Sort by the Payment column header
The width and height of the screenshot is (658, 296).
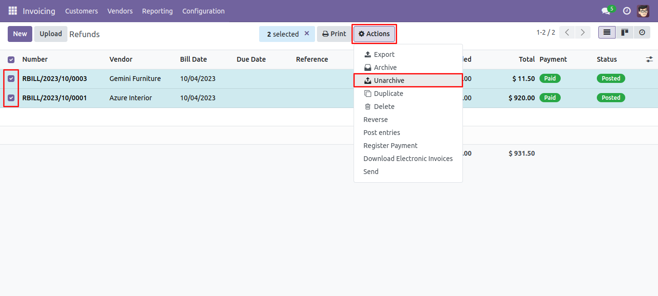(553, 59)
